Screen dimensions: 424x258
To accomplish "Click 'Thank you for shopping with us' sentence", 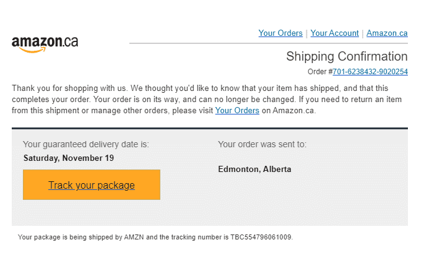I will (x=69, y=88).
